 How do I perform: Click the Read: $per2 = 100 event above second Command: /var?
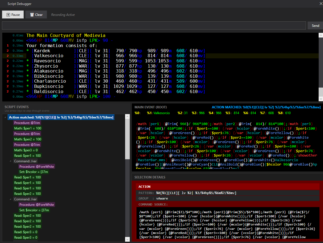[27, 193]
